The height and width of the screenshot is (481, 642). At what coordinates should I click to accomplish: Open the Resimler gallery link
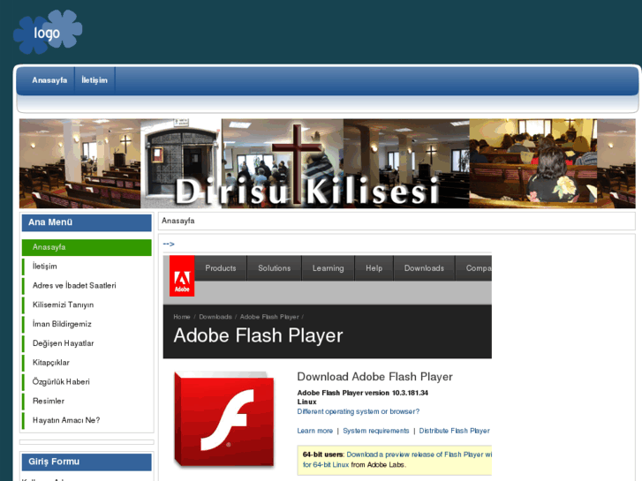pyautogui.click(x=87, y=402)
